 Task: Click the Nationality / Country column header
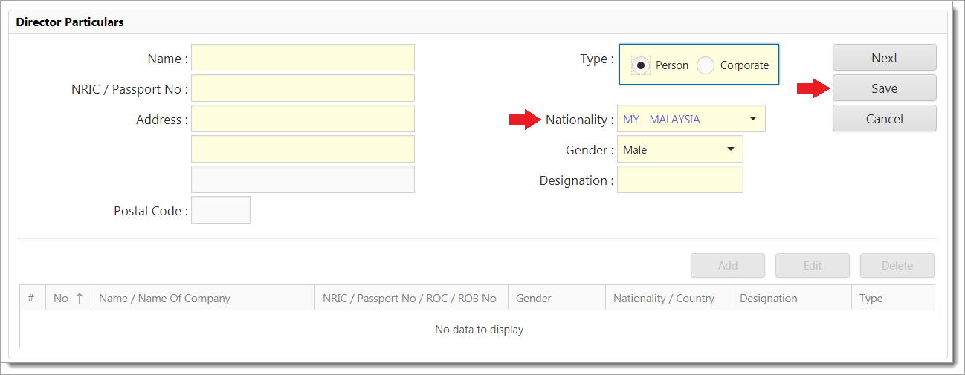click(663, 299)
